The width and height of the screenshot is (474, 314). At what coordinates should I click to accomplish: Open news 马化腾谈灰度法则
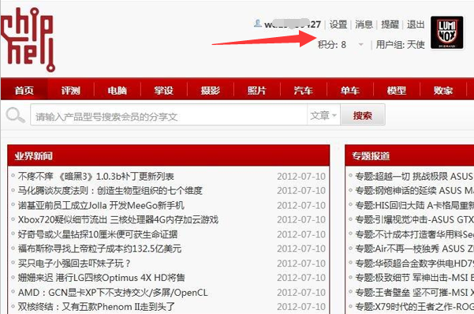click(110, 191)
